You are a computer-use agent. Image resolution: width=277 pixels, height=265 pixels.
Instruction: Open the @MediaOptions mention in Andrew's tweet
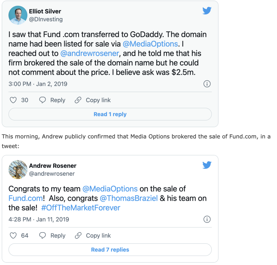(x=110, y=189)
